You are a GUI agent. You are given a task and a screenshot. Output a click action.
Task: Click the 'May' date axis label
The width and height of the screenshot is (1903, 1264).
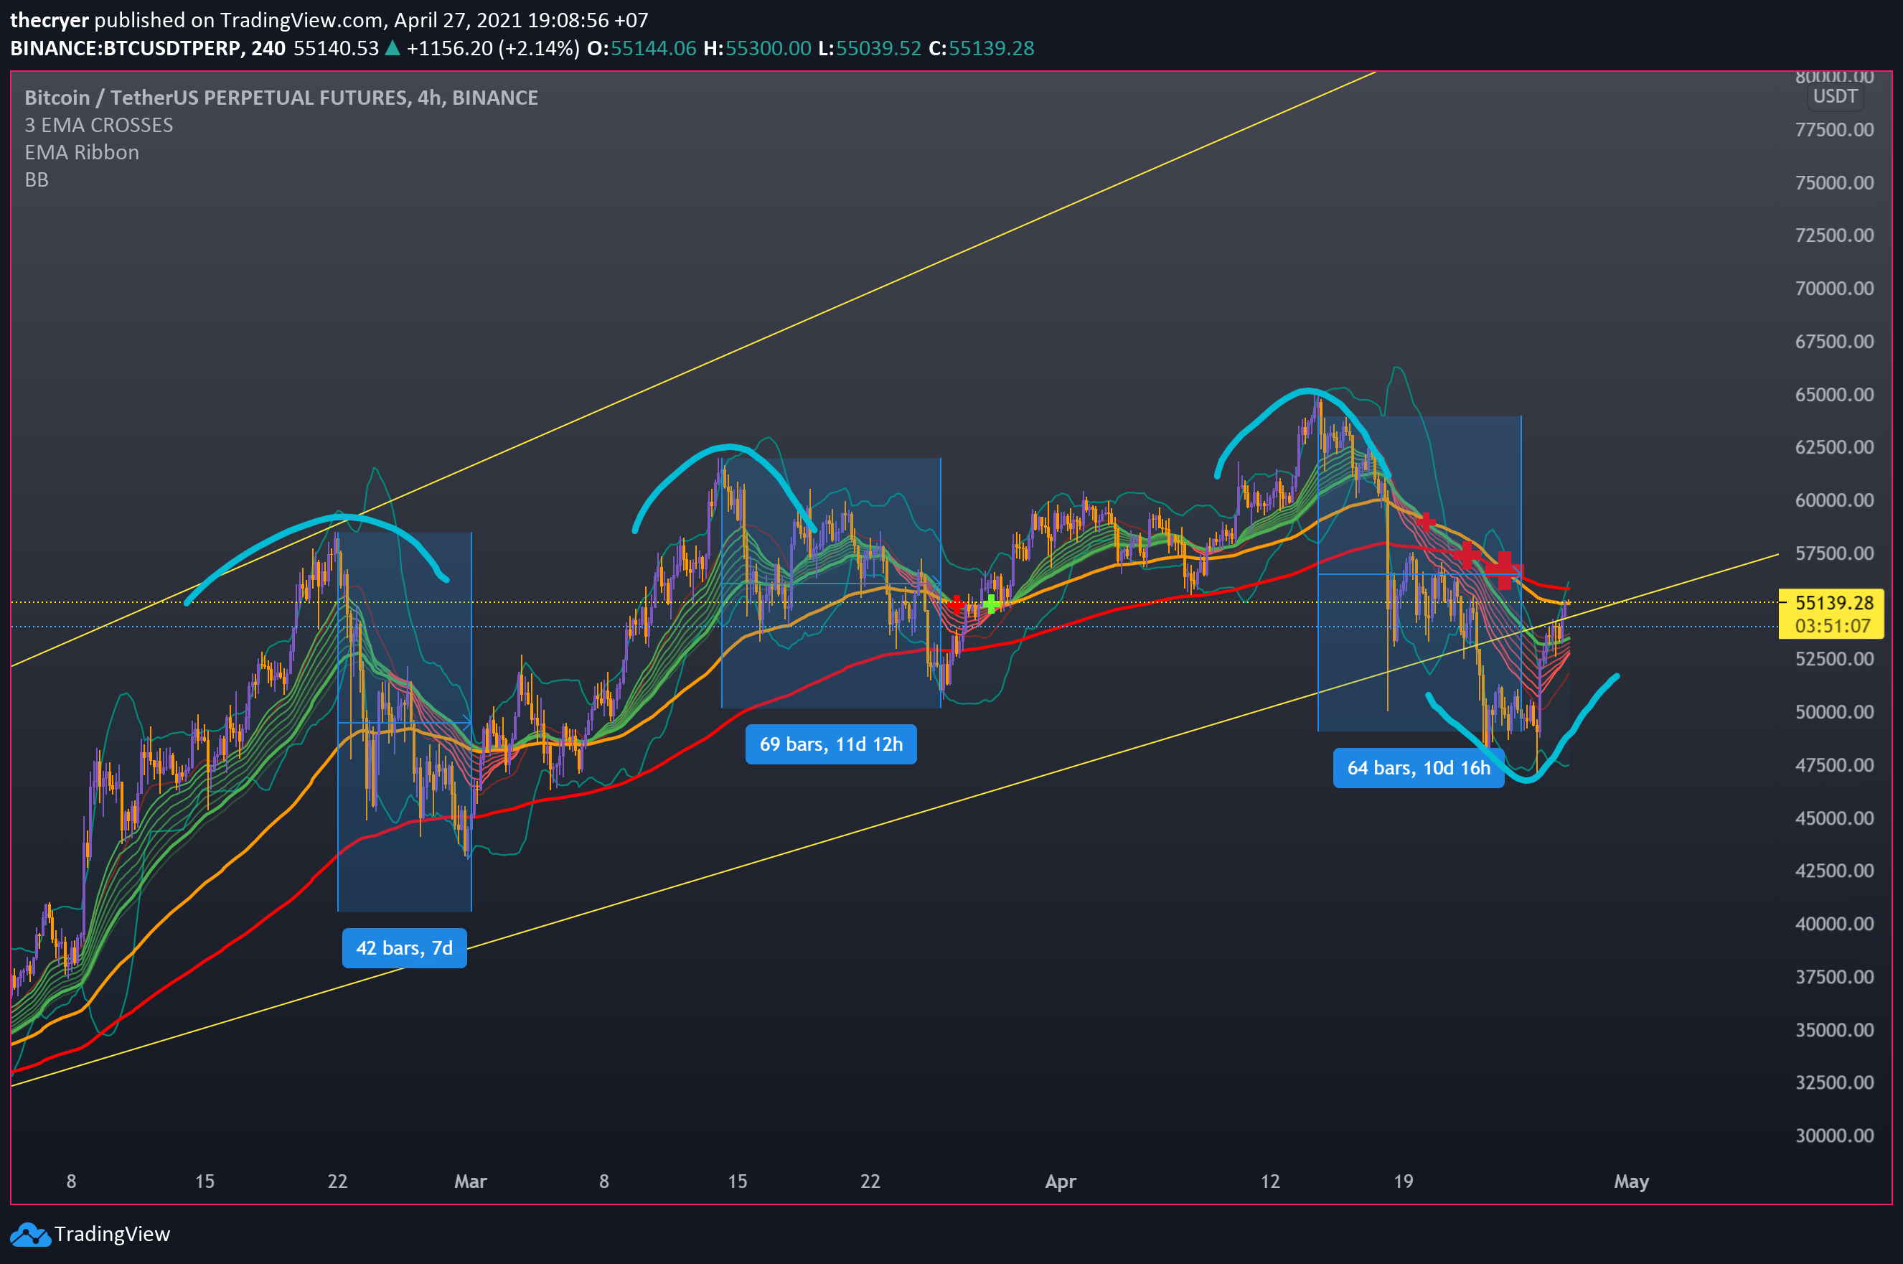(1632, 1181)
